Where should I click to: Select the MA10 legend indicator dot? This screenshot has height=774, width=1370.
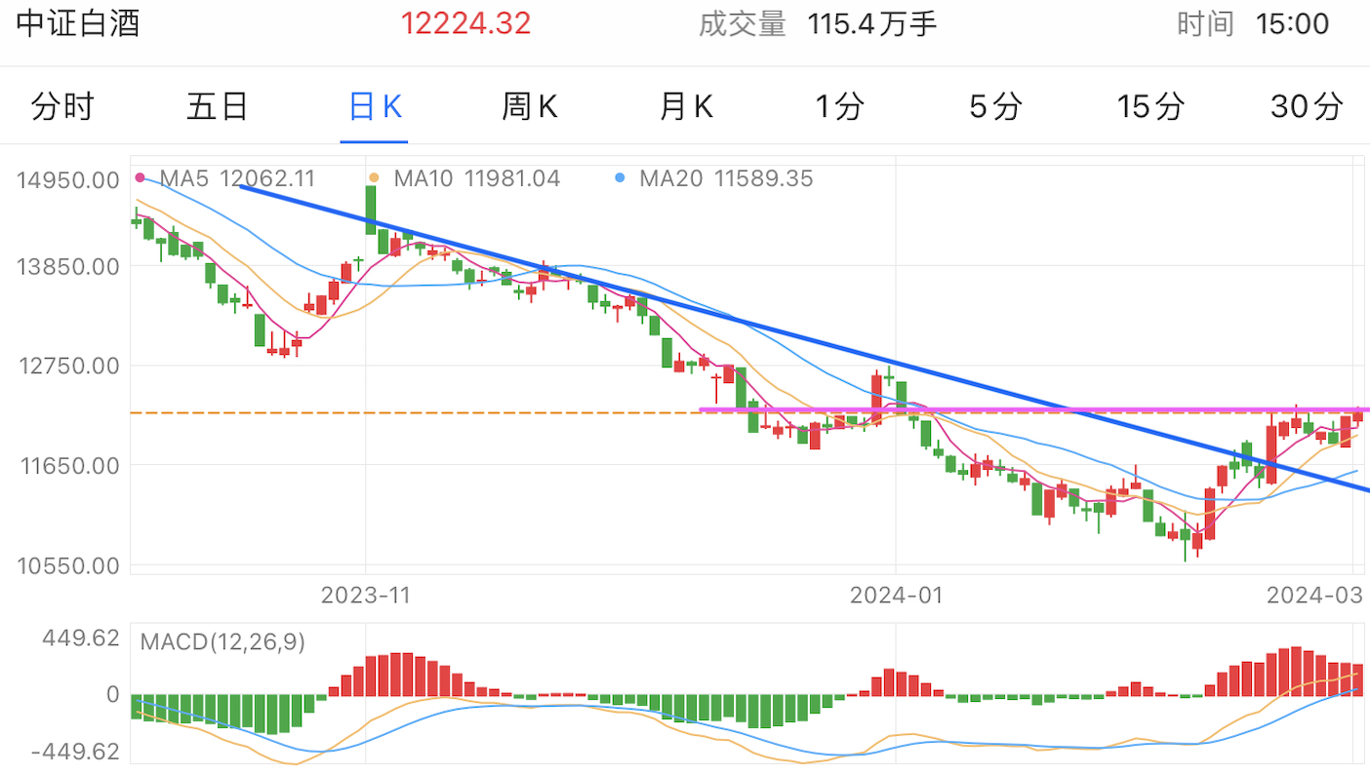click(374, 178)
